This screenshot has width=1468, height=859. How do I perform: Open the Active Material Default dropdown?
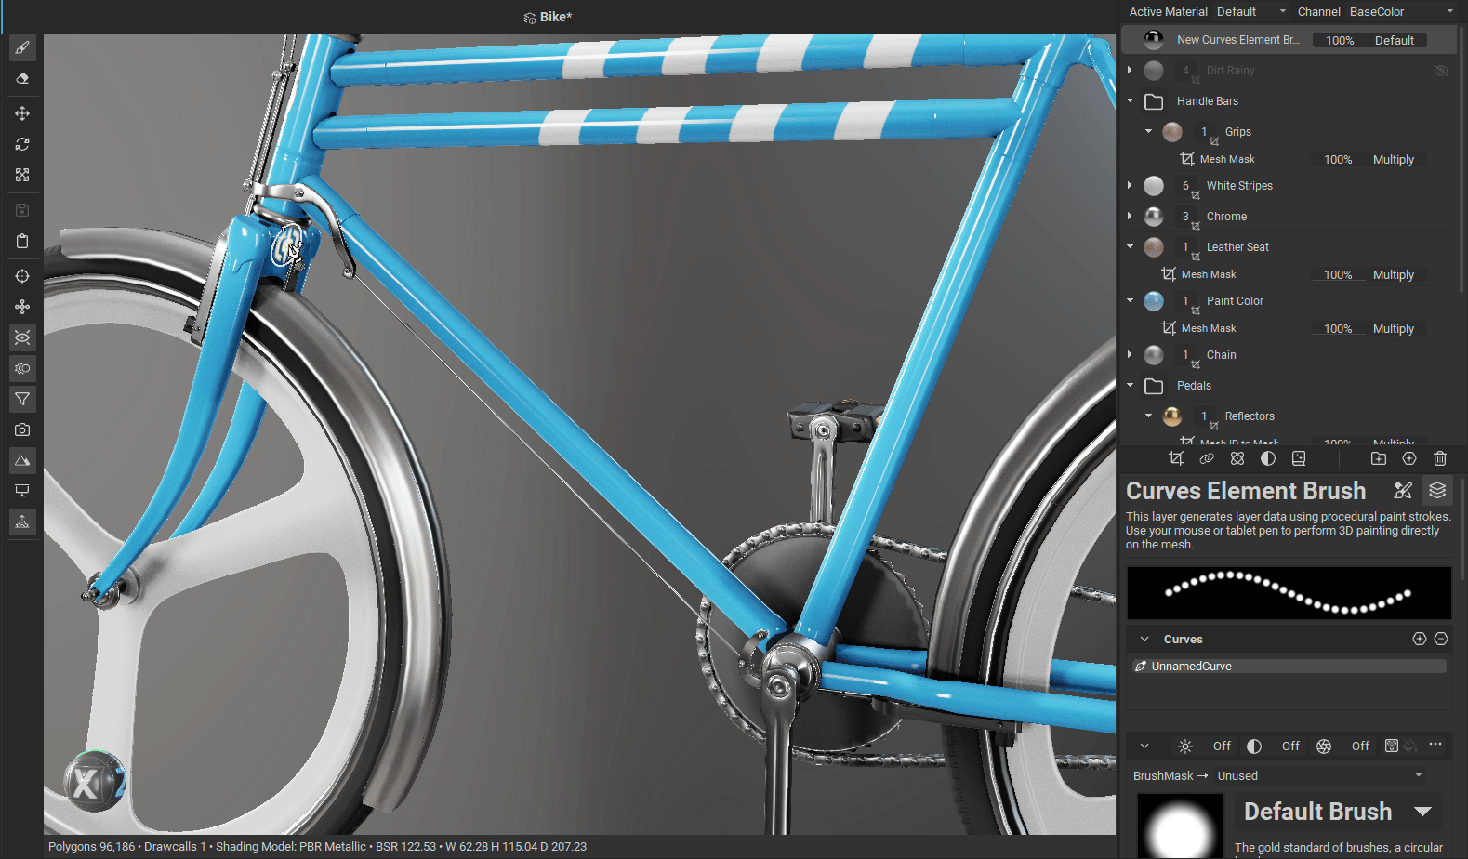[x=1251, y=11]
